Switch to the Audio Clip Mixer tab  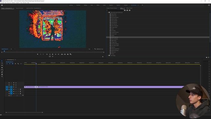(x=34, y=8)
